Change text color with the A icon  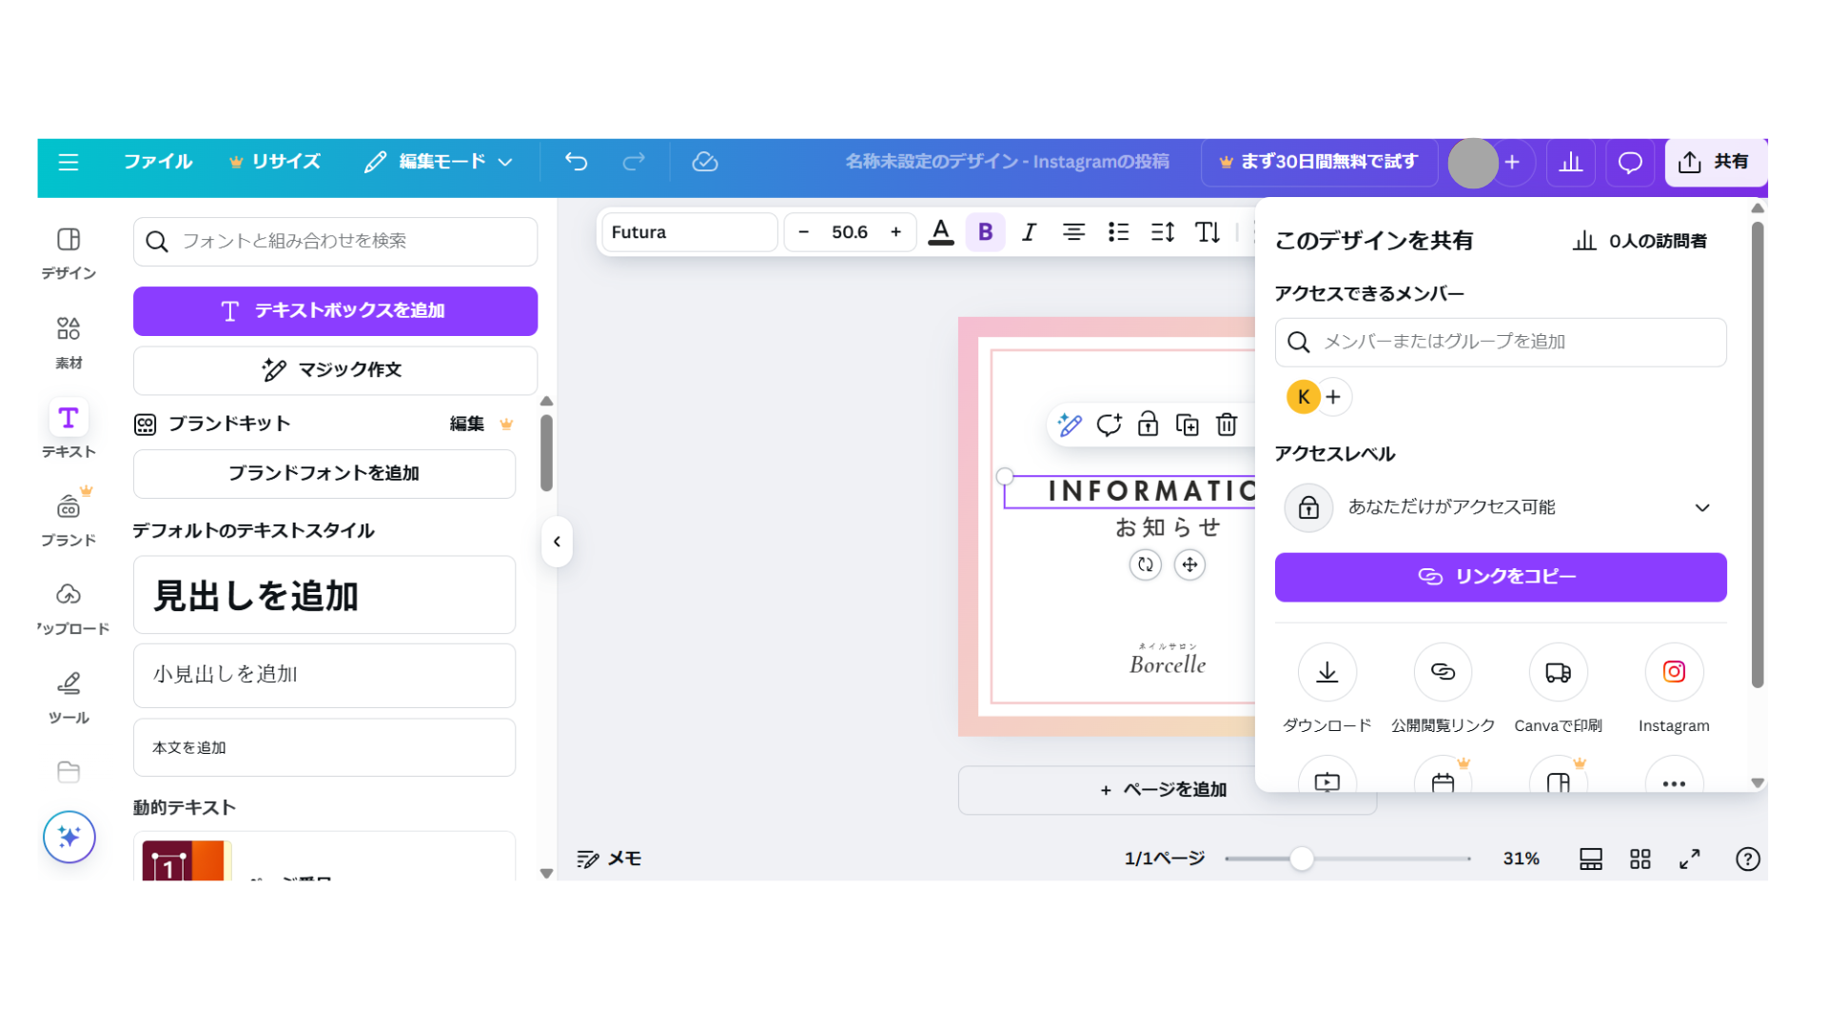[x=941, y=232]
